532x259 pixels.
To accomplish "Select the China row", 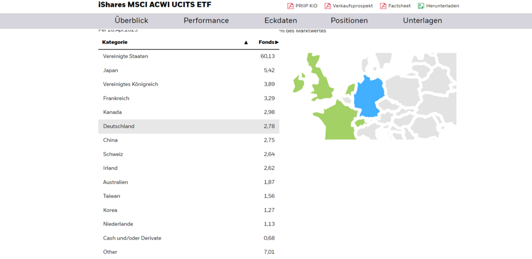I will tap(189, 140).
